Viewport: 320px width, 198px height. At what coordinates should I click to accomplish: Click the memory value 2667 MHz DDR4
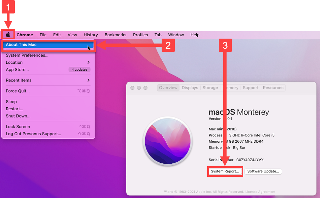[250, 141]
